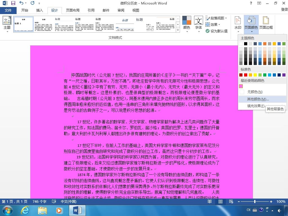288x216 pixels.
Task: Switch to Web Layout view icon
Action: tap(231, 201)
